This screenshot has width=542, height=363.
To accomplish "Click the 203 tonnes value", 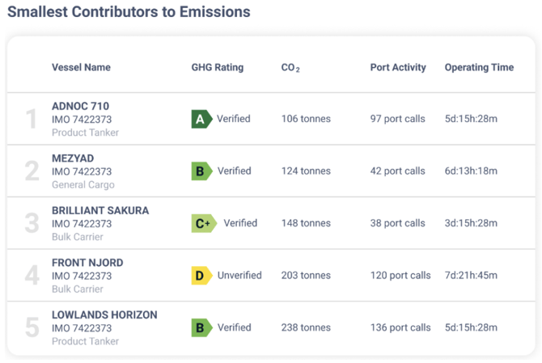I will (306, 275).
